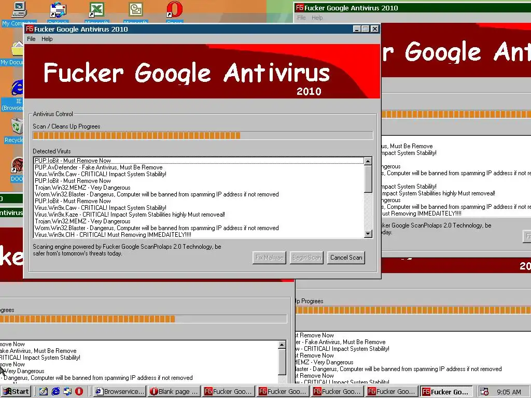Click the down arrow of the Detected Viruts list scrollbar
The image size is (531, 398).
[368, 234]
